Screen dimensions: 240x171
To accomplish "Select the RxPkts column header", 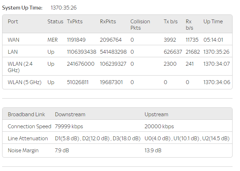I will tap(108, 22).
